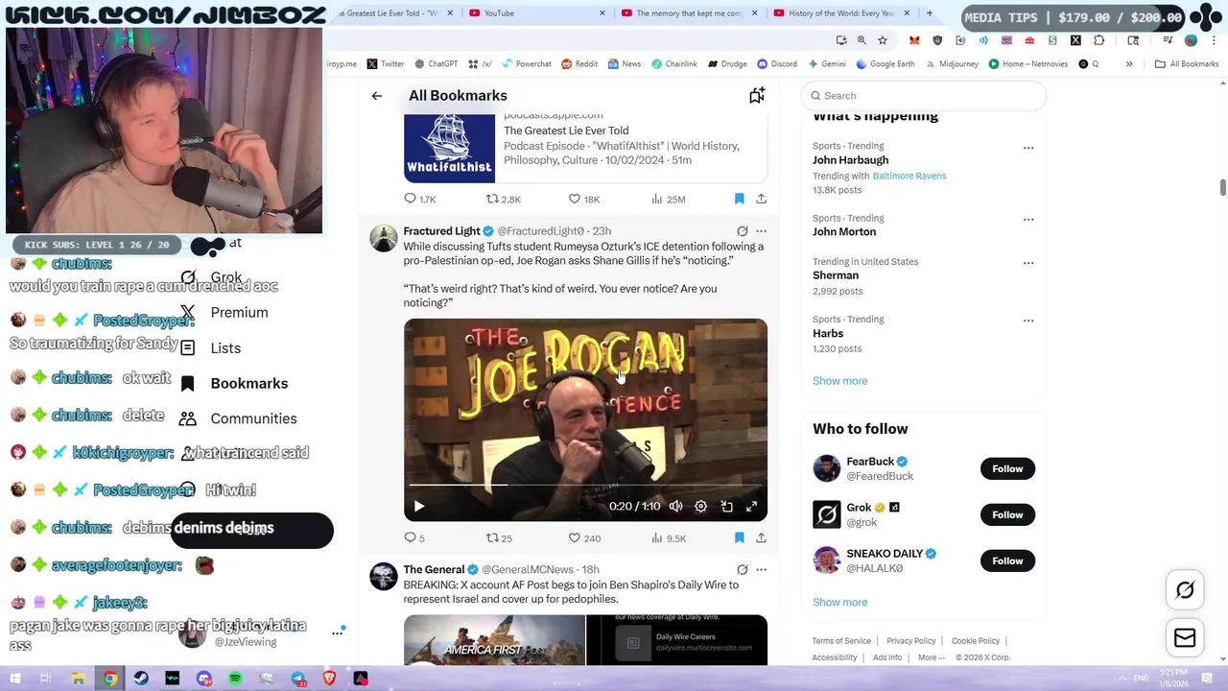Open more options for Sherman trend

coord(1028,262)
